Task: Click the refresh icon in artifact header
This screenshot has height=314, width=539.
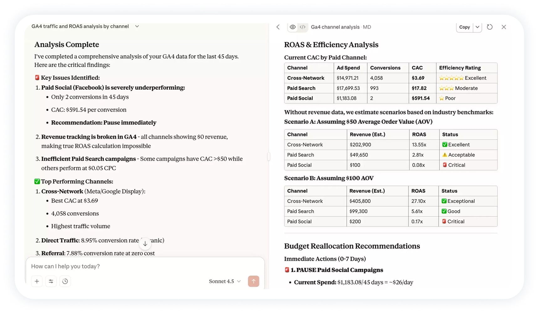Action: point(490,27)
